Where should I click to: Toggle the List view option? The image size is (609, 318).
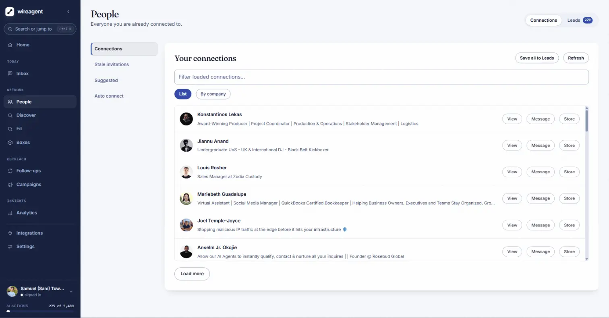coord(183,94)
